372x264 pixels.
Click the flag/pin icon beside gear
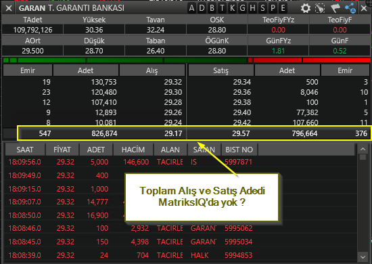(x=335, y=8)
